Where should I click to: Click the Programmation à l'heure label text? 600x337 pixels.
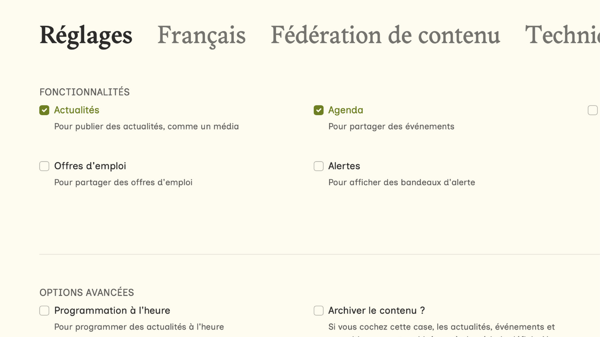pyautogui.click(x=112, y=310)
